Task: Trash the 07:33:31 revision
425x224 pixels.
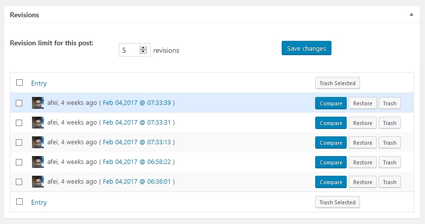Action: tap(390, 123)
